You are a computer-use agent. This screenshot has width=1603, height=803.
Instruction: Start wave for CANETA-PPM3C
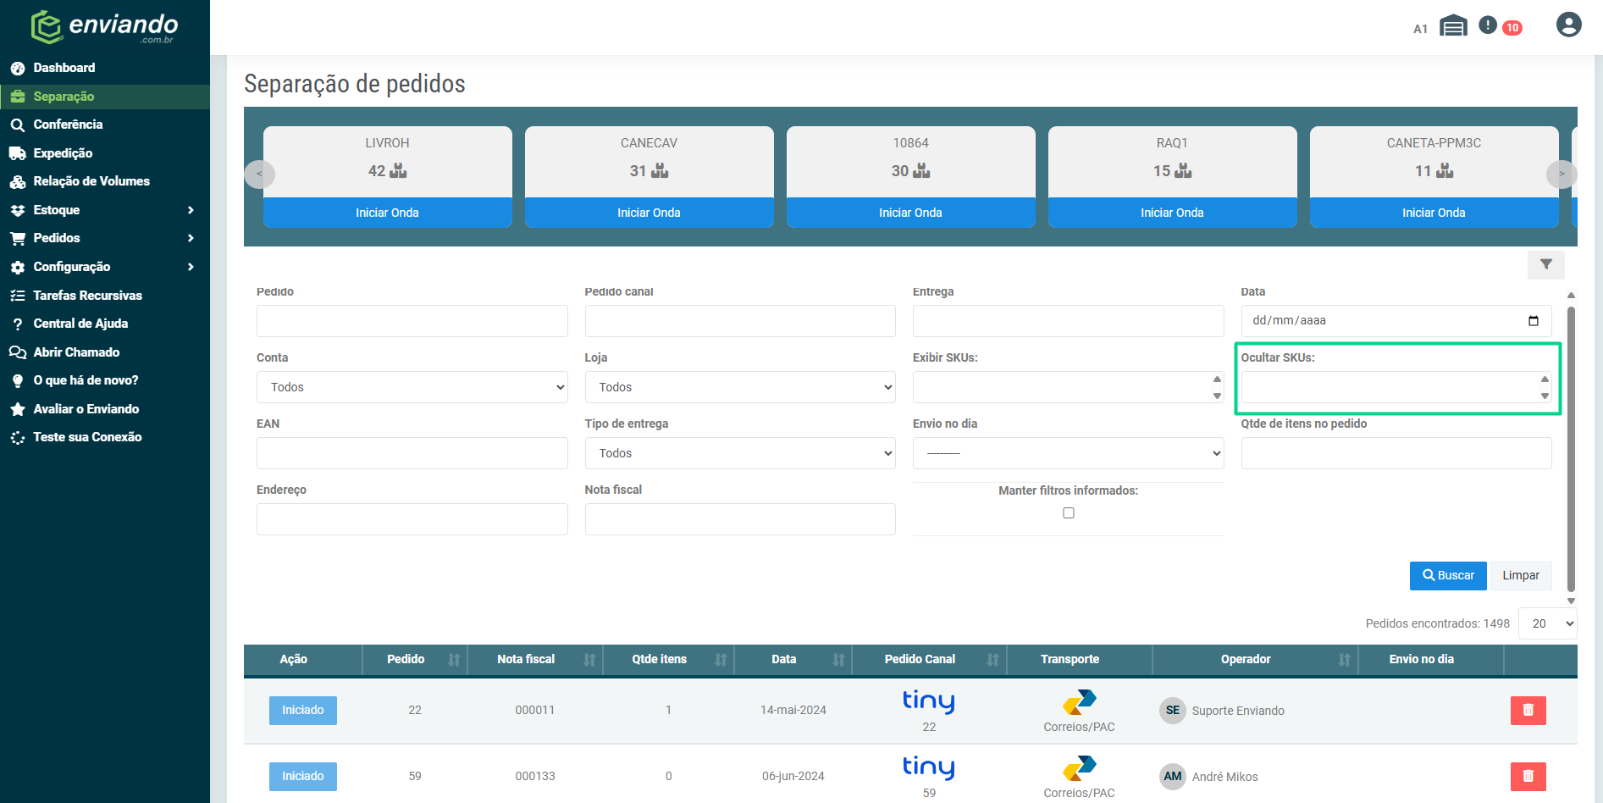1434,213
